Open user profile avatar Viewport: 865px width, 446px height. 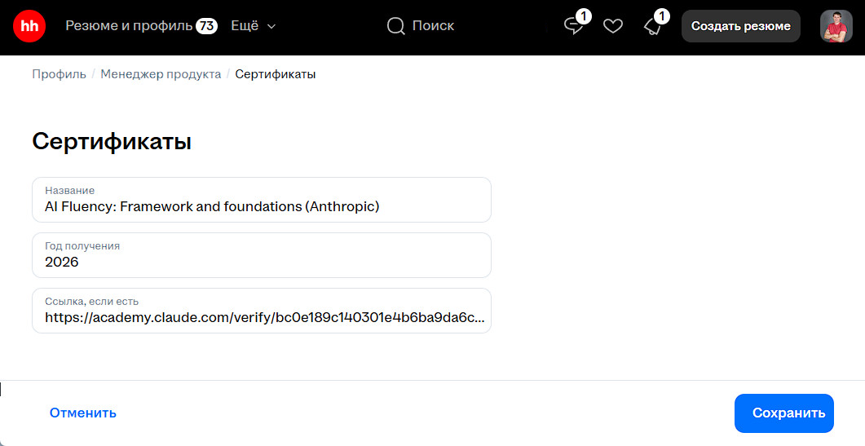coord(836,26)
